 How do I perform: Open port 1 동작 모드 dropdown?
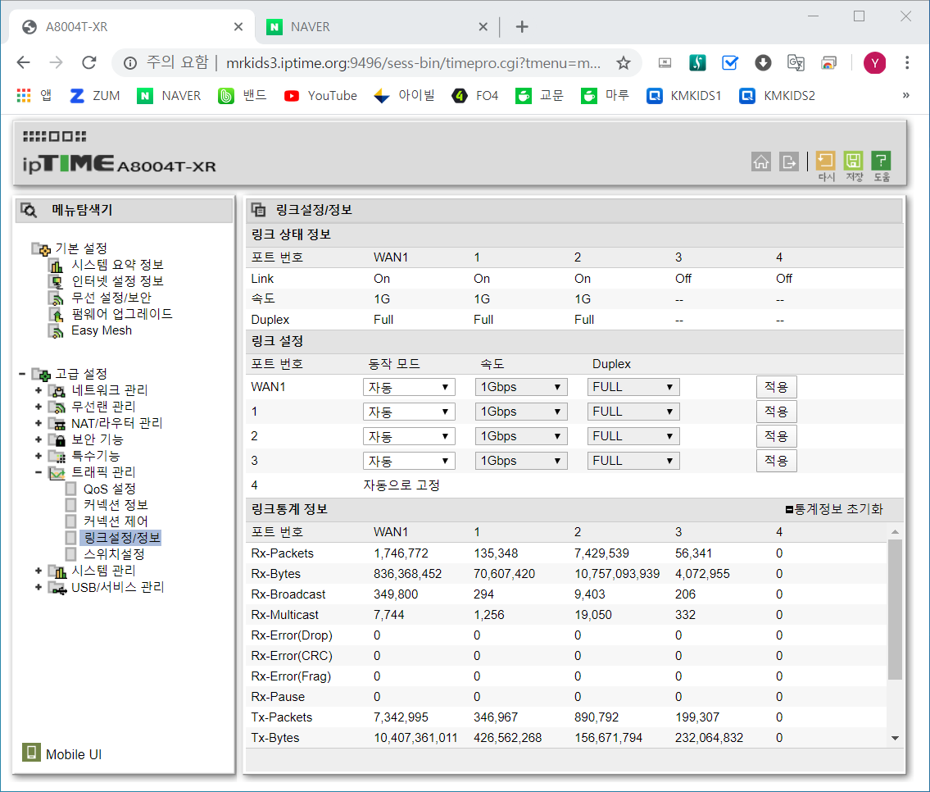(x=409, y=412)
